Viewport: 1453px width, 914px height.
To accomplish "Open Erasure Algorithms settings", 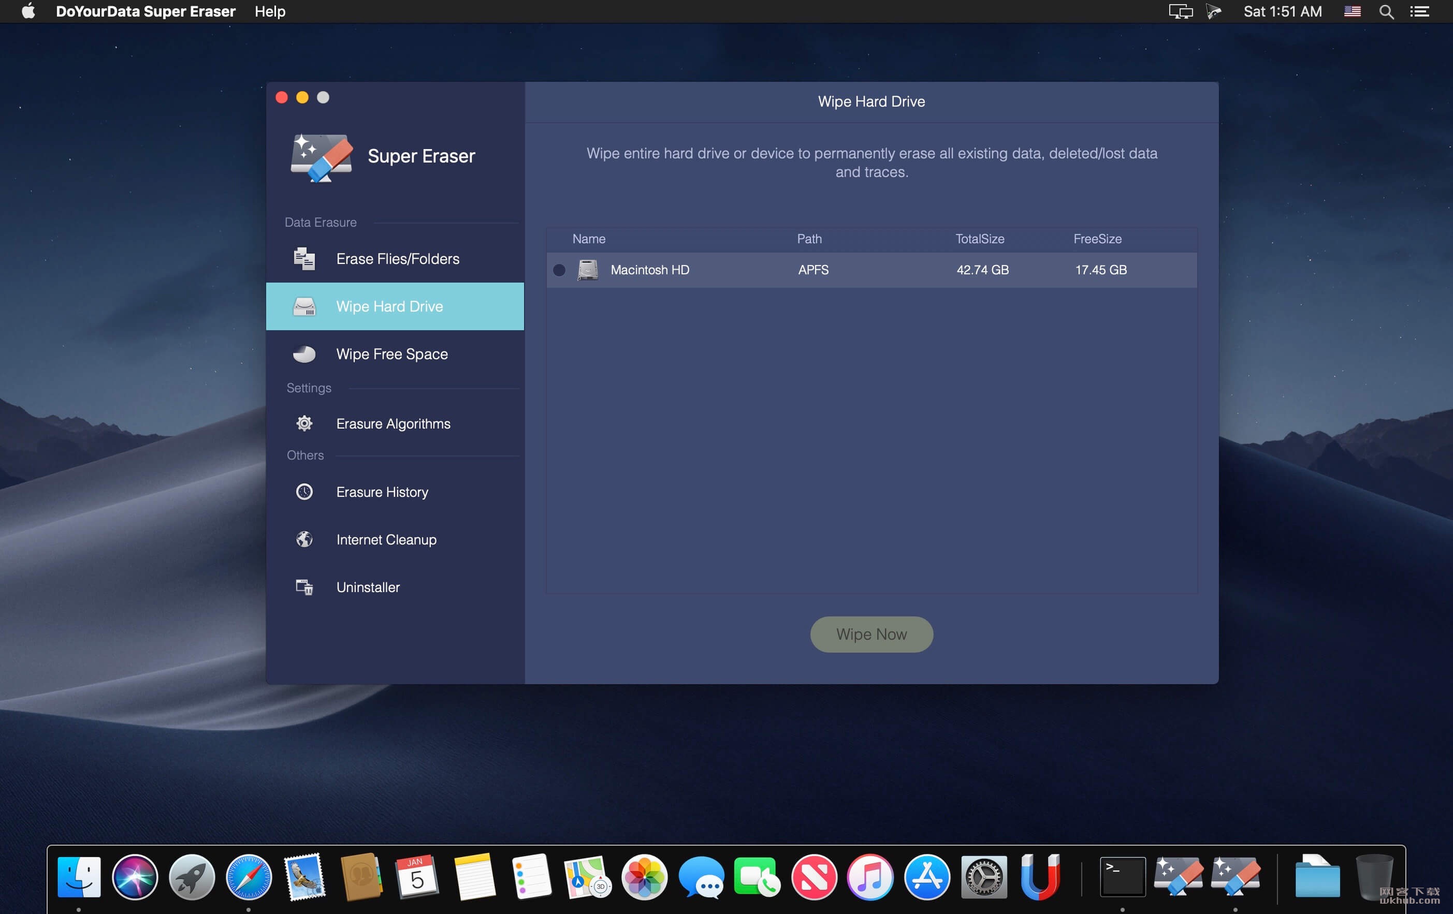I will 395,424.
